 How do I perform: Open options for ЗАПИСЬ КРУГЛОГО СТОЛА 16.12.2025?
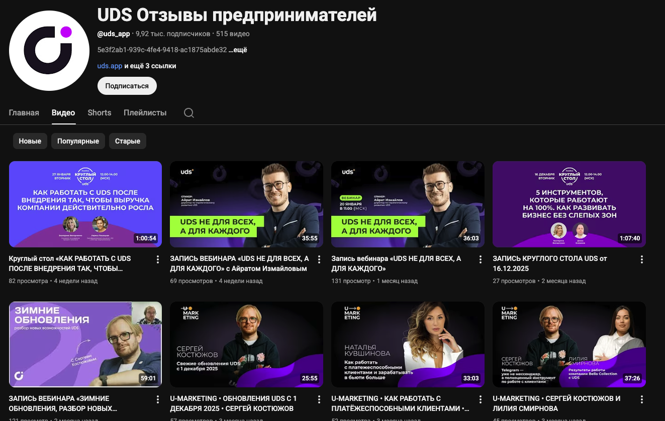(x=641, y=259)
